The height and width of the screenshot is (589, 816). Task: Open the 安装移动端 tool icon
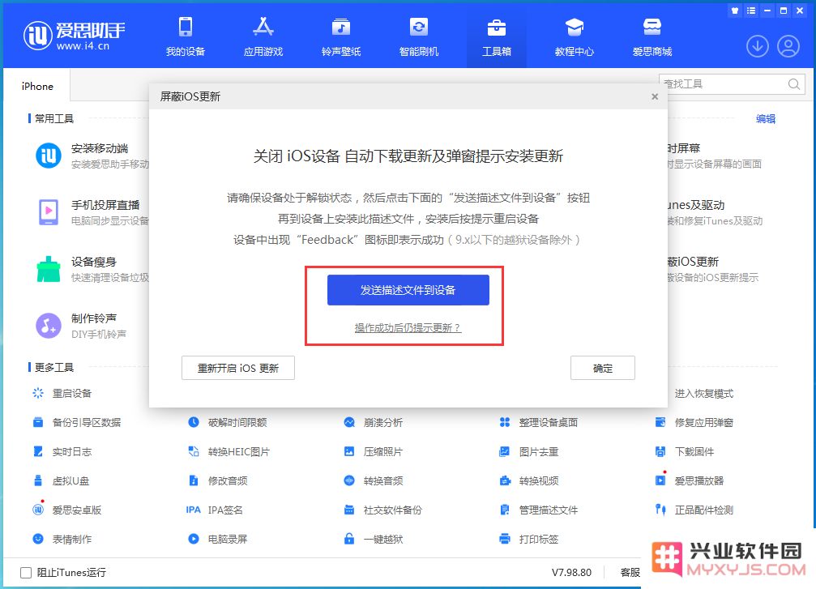coord(49,156)
